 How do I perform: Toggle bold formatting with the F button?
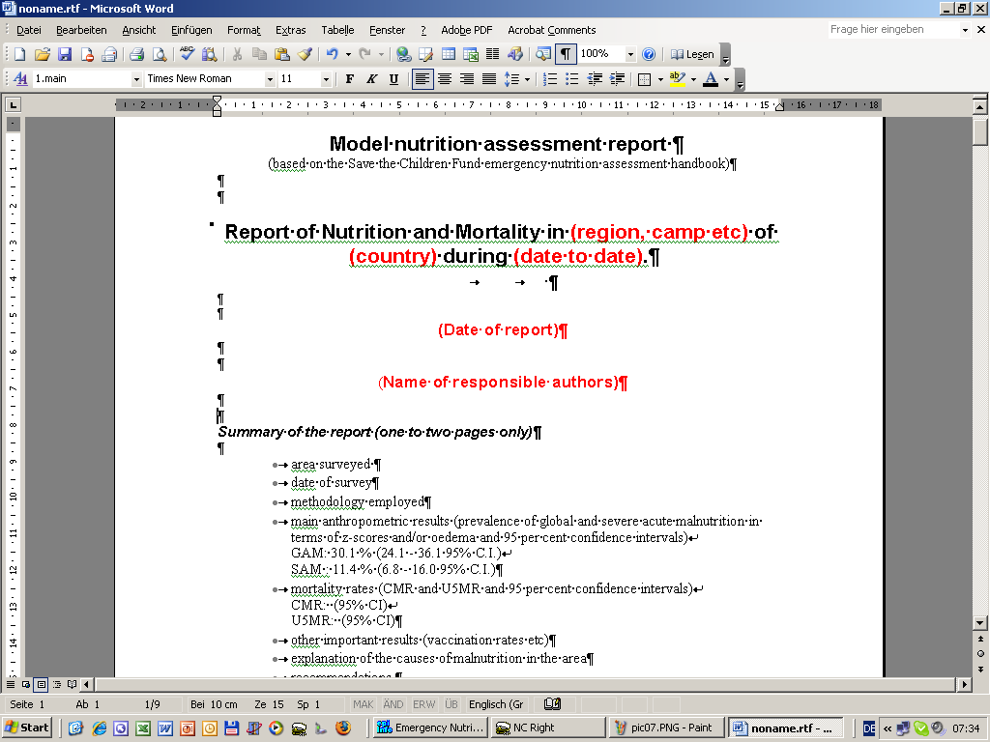(349, 79)
